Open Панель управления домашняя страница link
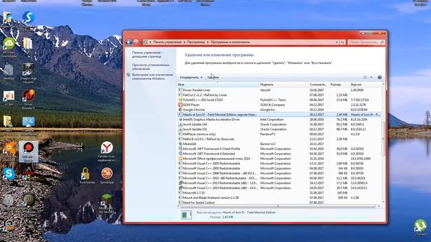431x242 pixels. [x=147, y=54]
